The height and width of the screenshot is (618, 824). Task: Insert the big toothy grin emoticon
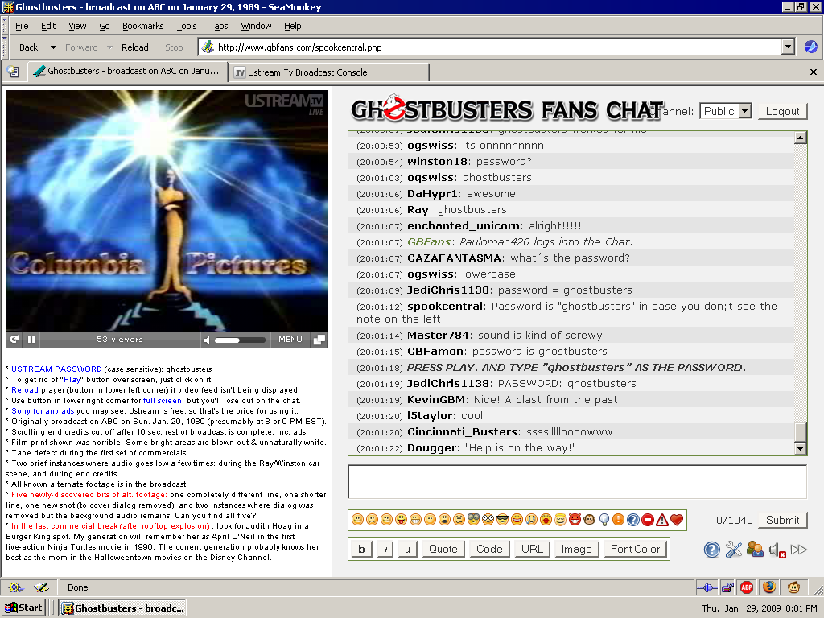(416, 520)
